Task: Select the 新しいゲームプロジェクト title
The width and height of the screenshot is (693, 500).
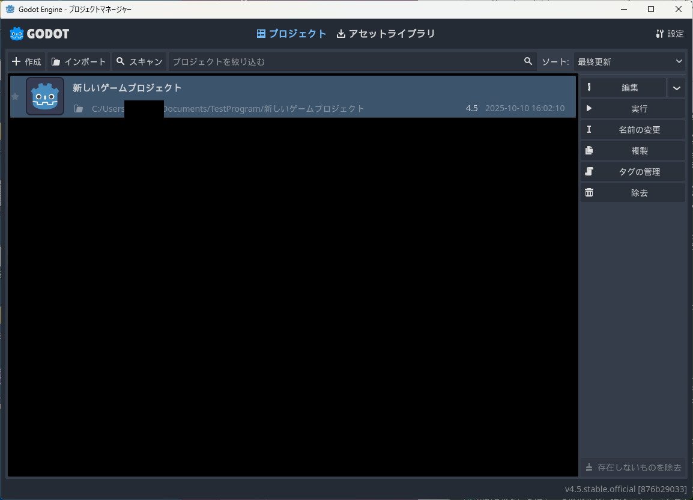Action: coord(127,88)
